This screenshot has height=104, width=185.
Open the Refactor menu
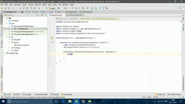coord(38,5)
